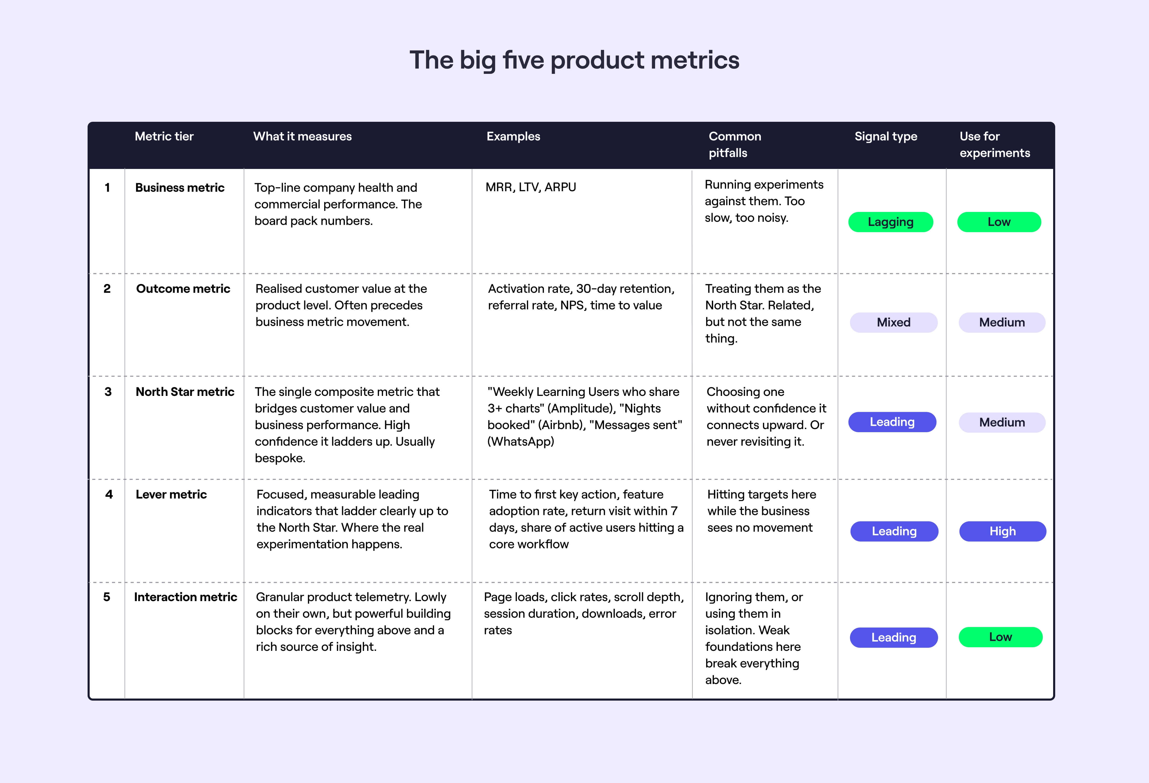Click the 'Common pitfalls' column header
This screenshot has height=783, width=1149.
tap(735, 144)
